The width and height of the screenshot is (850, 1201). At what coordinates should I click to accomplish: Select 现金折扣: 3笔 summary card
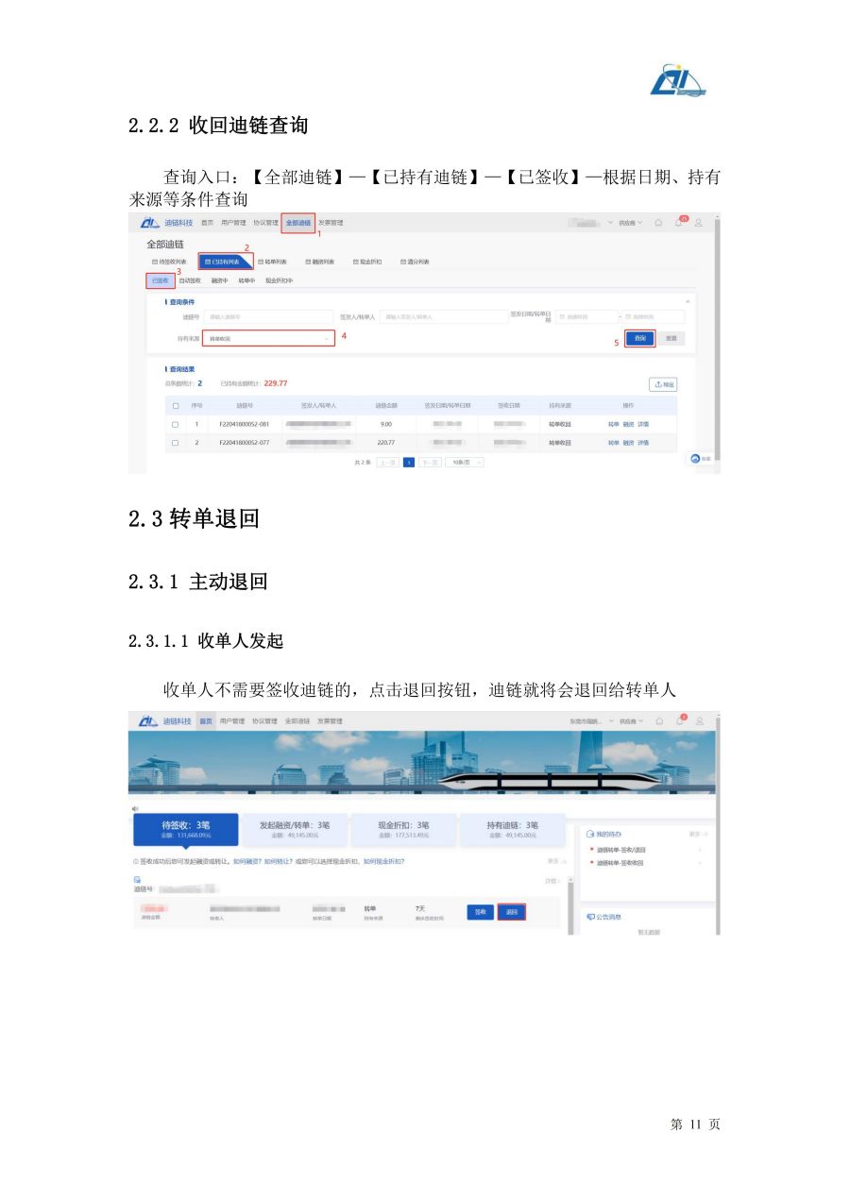[403, 829]
